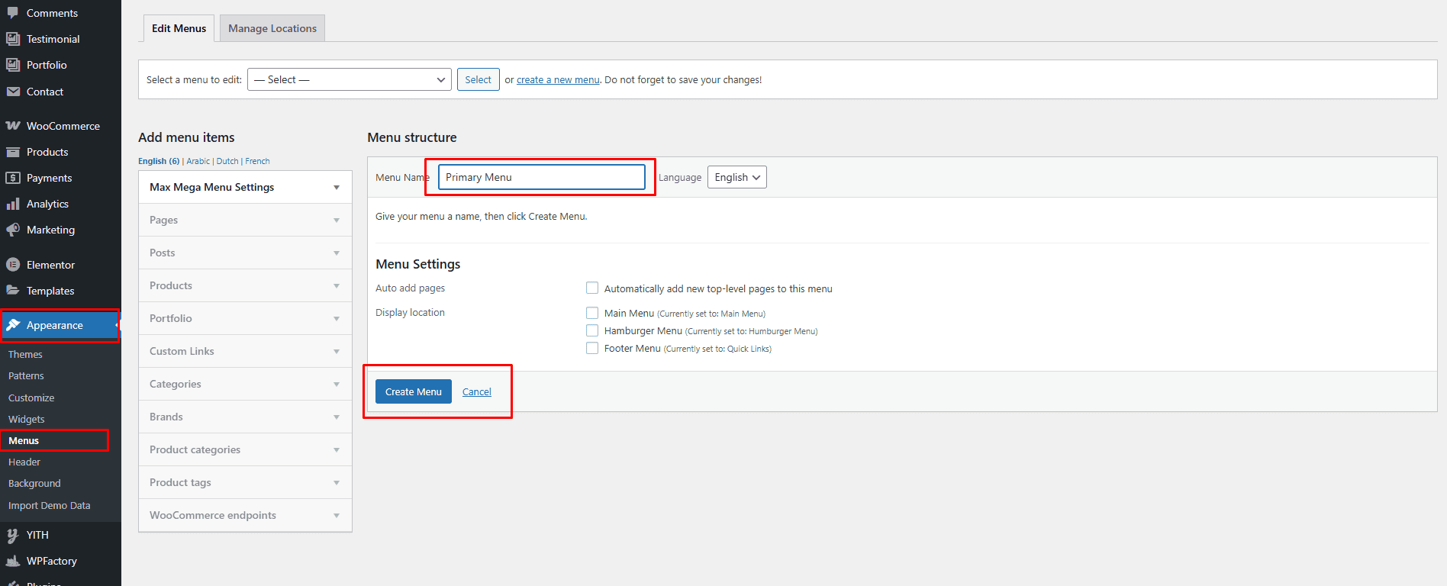Click the Analytics bar chart icon
This screenshot has width=1447, height=586.
[x=13, y=204]
